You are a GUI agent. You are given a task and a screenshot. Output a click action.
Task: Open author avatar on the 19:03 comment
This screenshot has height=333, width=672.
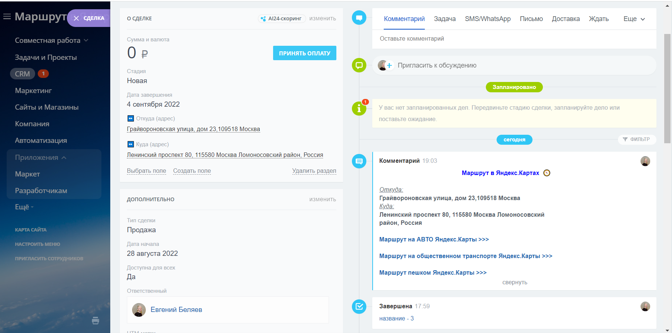645,161
